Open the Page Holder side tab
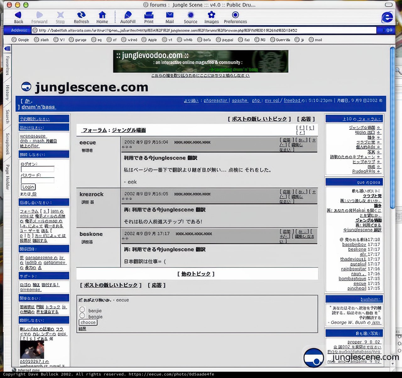402x378 pixels. point(8,177)
